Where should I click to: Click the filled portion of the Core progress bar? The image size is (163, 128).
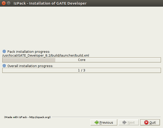[29, 60]
